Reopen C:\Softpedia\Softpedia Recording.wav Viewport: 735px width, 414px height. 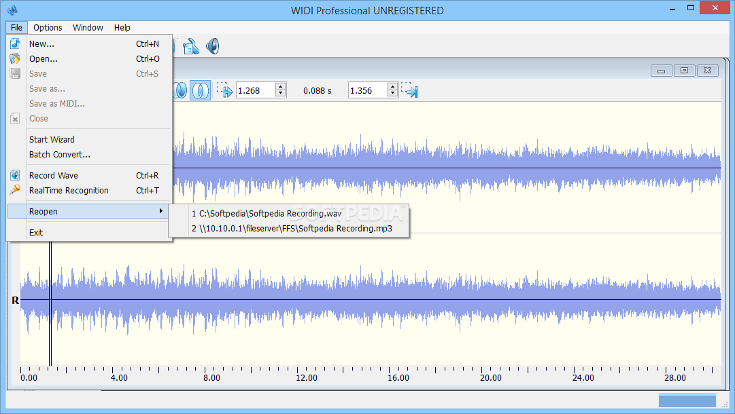tap(289, 214)
